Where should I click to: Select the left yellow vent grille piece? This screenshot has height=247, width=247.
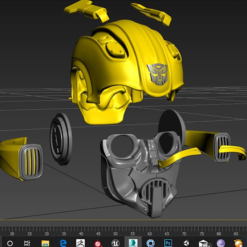coord(31,162)
